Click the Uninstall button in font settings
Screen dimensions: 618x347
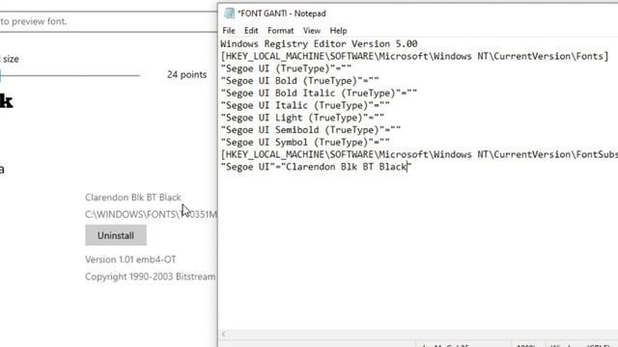tap(116, 235)
